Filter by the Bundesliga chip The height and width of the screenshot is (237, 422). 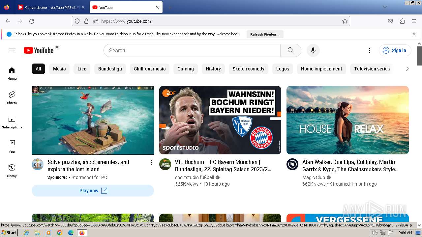click(110, 69)
